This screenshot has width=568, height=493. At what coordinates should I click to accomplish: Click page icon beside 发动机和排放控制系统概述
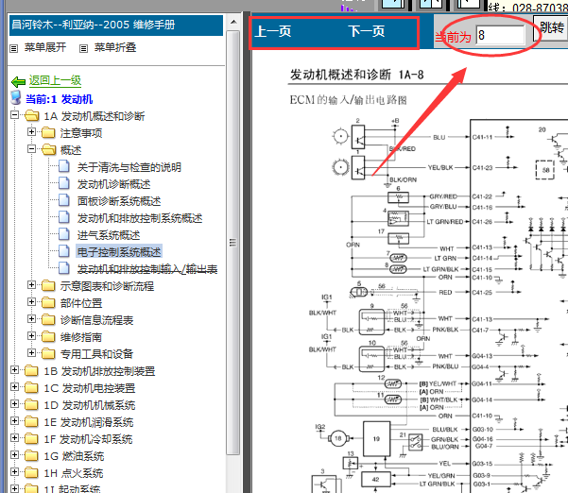(64, 217)
